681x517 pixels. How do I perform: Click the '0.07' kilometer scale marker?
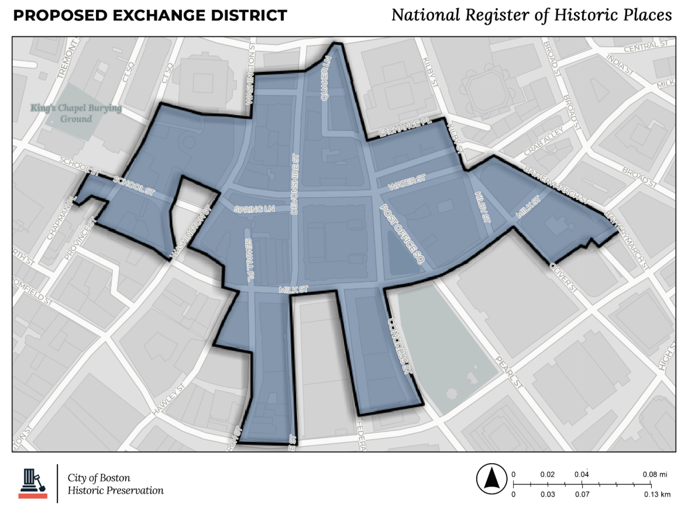582,494
